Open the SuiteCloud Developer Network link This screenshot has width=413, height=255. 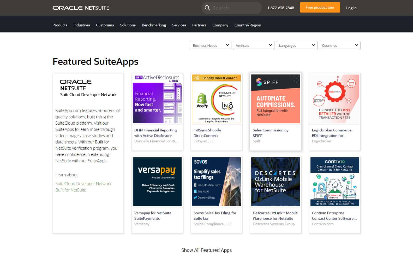[x=83, y=184]
